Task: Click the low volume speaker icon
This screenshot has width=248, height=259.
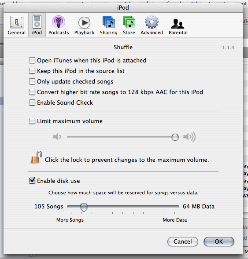Action: [57, 137]
